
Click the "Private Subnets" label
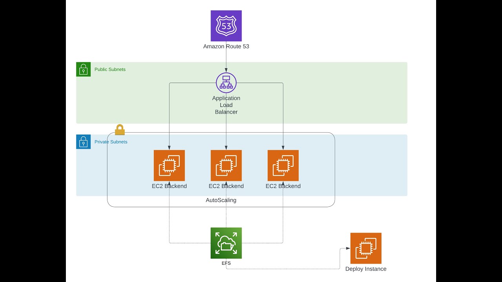[x=111, y=142]
